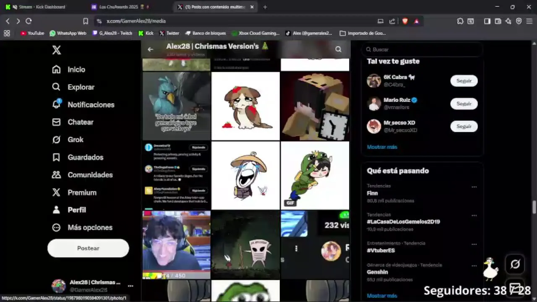Open options dots for Genshin trend
The width and height of the screenshot is (537, 302).
click(x=474, y=266)
